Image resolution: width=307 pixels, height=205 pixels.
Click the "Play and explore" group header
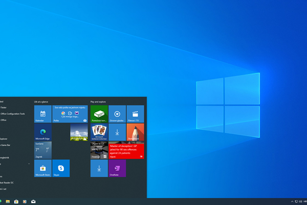pos(98,102)
